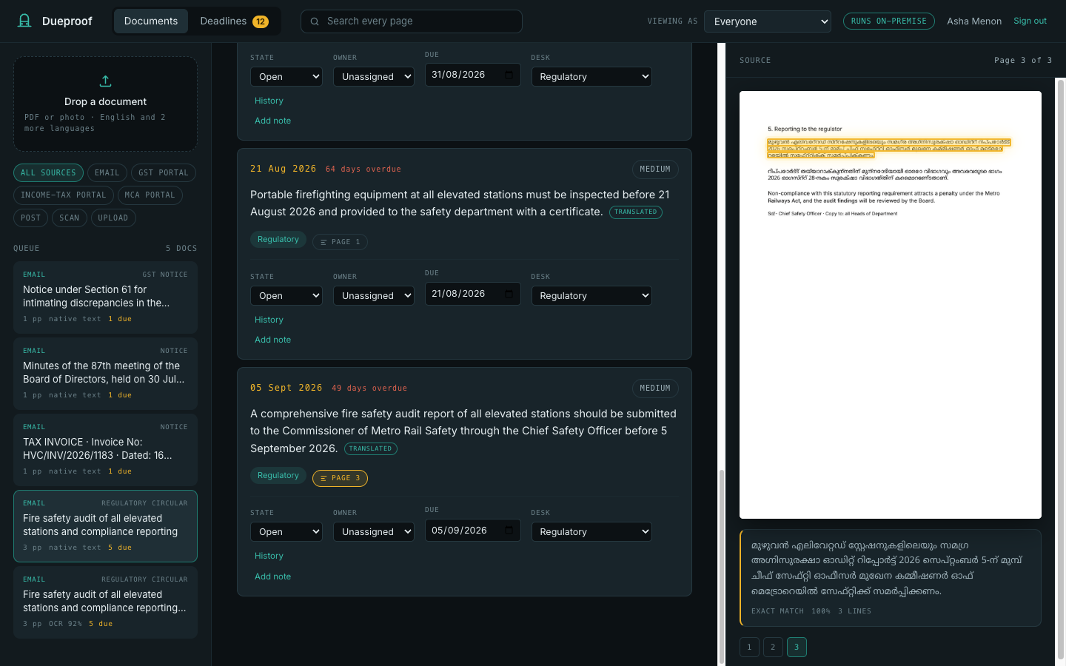This screenshot has width=1066, height=666.
Task: Click the magnifier icon in the search bar
Action: point(315,21)
